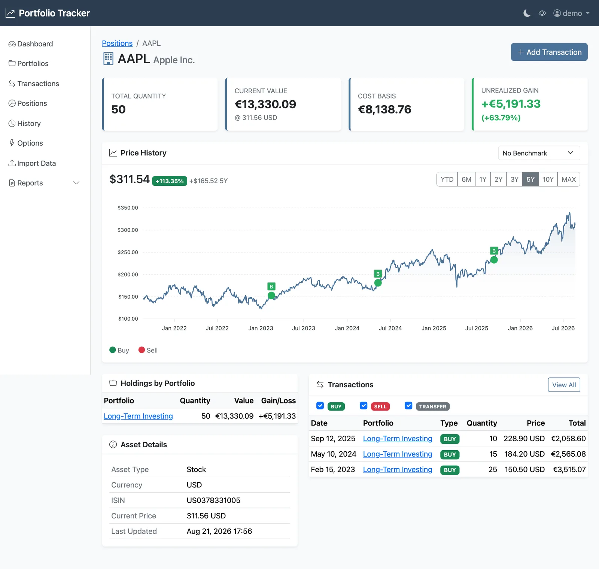
Task: Toggle the eye privacy icon in header
Action: click(542, 13)
